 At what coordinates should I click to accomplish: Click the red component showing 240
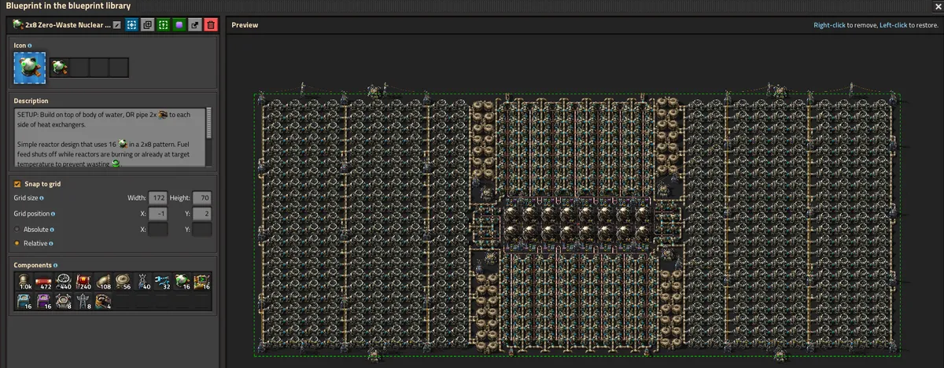[x=83, y=282]
